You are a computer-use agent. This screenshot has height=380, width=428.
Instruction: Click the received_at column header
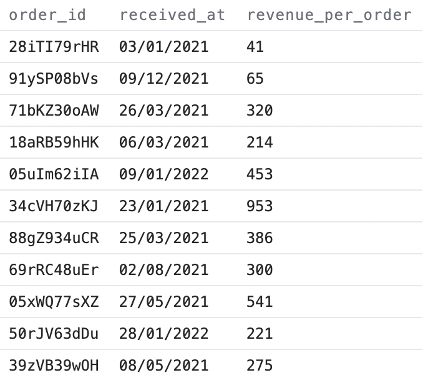pyautogui.click(x=173, y=15)
